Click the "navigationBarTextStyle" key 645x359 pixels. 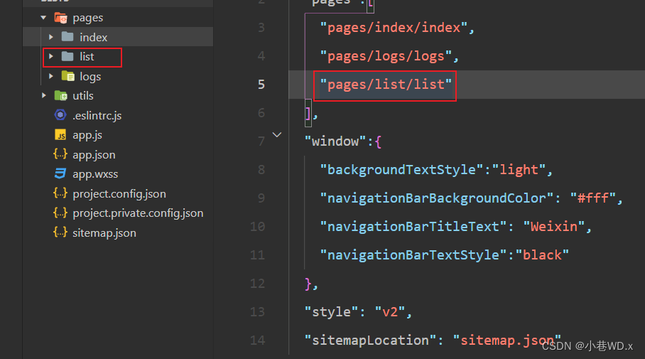pyautogui.click(x=413, y=254)
